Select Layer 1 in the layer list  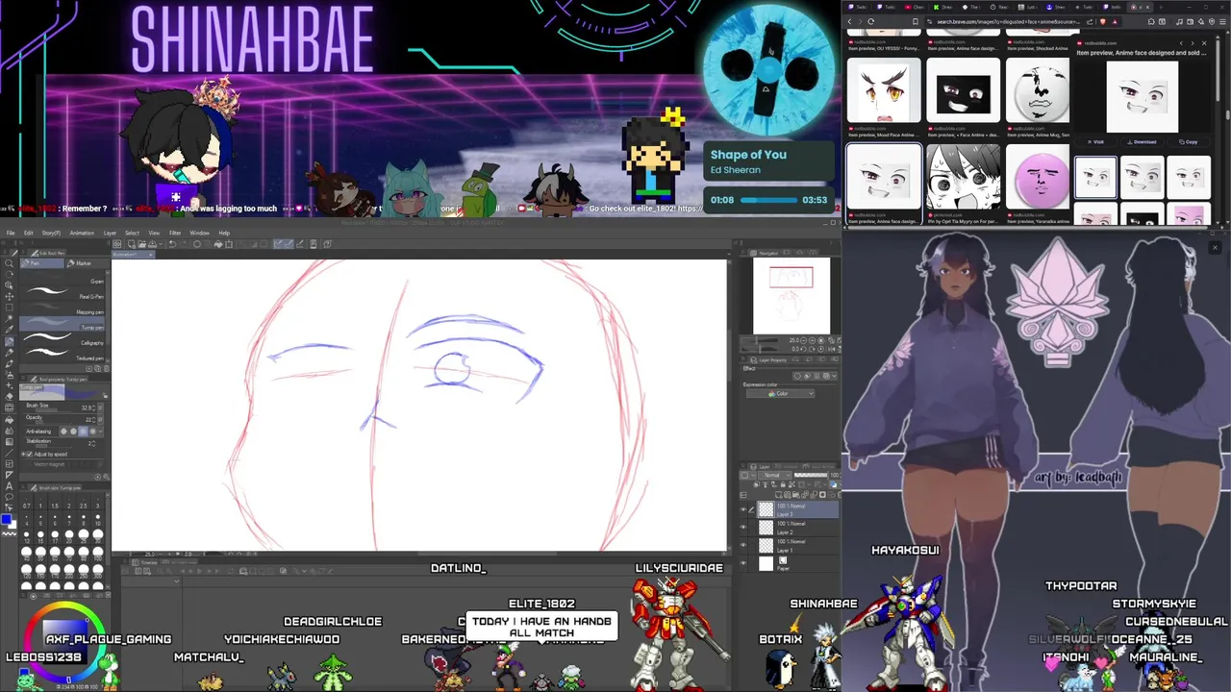pos(796,545)
